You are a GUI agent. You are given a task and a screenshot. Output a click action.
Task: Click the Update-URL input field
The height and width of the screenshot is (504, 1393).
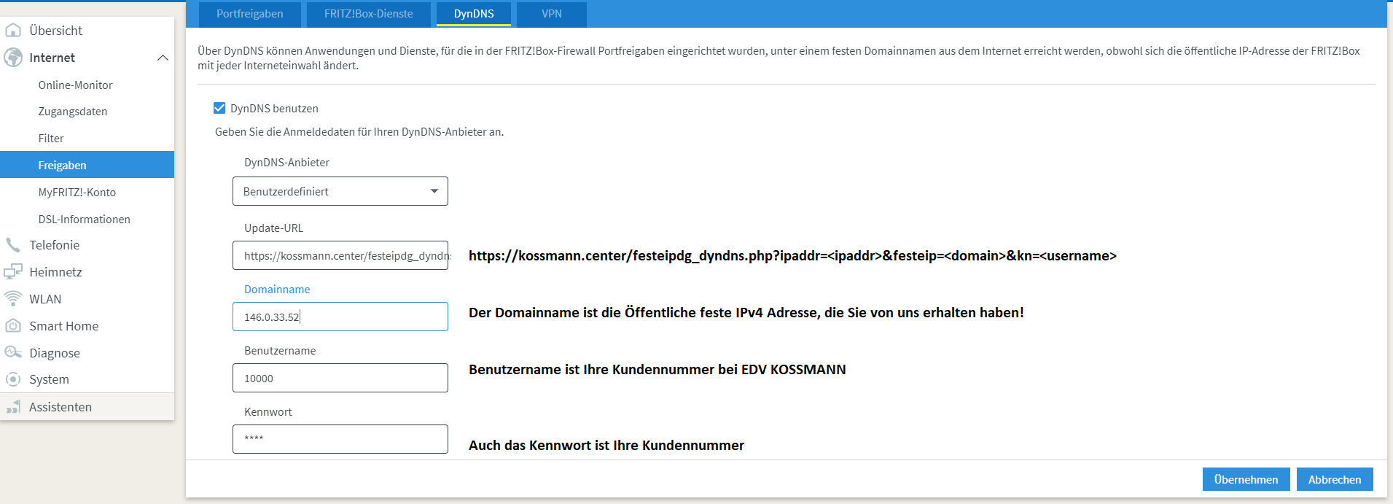coord(340,255)
